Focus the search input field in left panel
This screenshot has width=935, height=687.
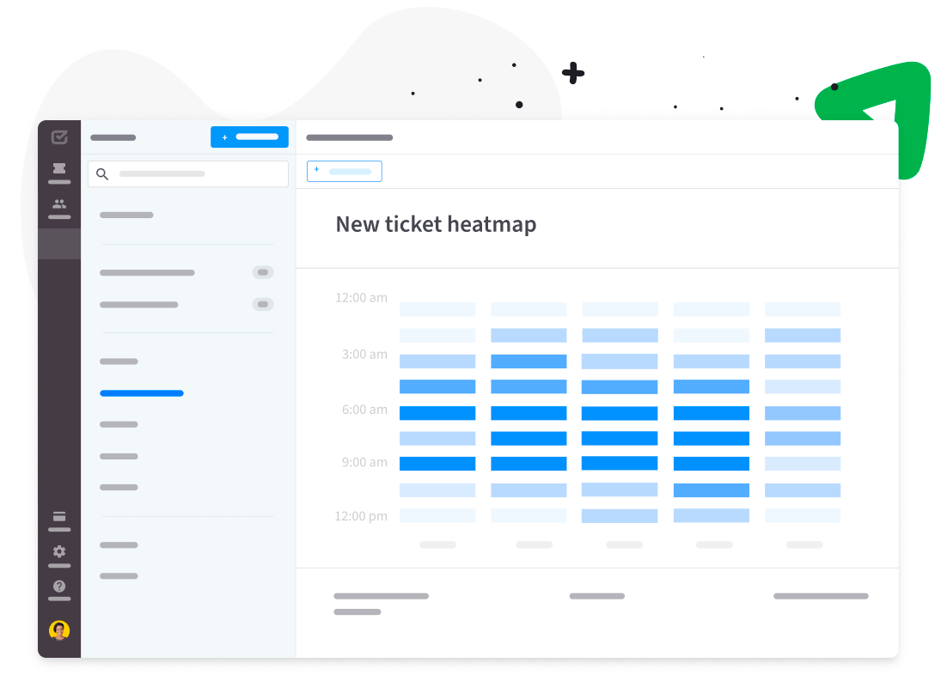198,174
